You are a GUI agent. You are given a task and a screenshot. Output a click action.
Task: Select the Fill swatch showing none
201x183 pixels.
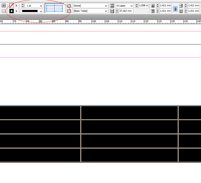(x=11, y=6)
